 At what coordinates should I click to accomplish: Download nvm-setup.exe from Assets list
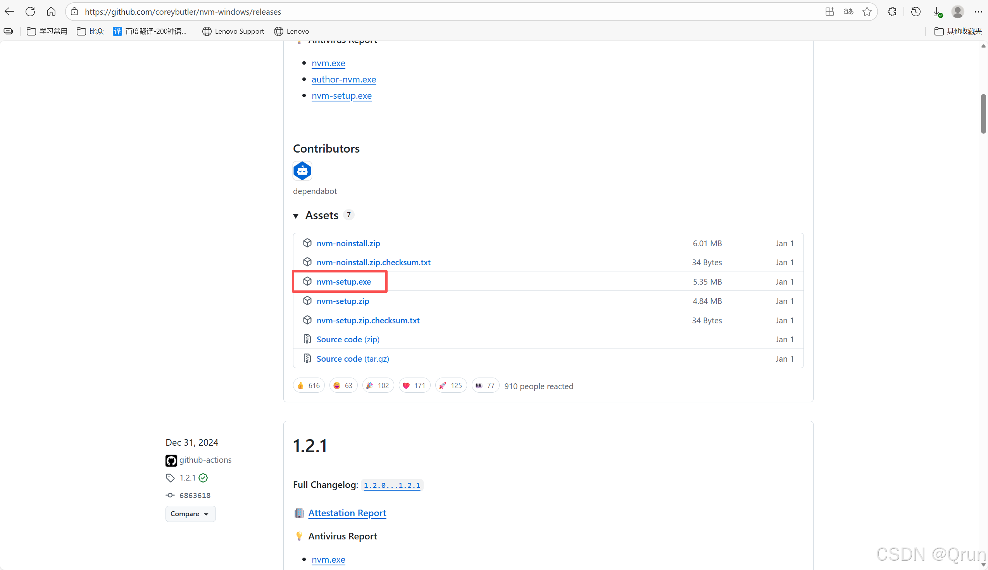[x=343, y=282]
